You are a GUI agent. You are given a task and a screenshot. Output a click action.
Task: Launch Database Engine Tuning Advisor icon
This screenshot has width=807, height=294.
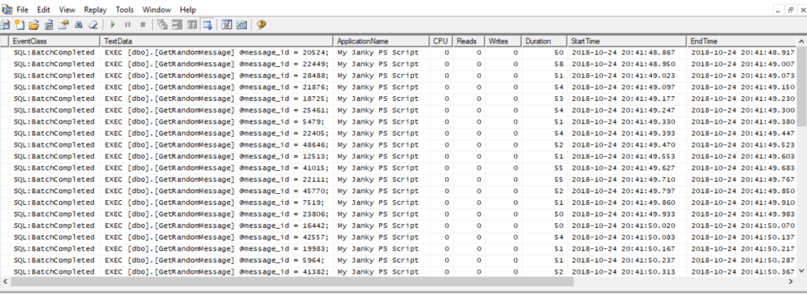coord(226,24)
